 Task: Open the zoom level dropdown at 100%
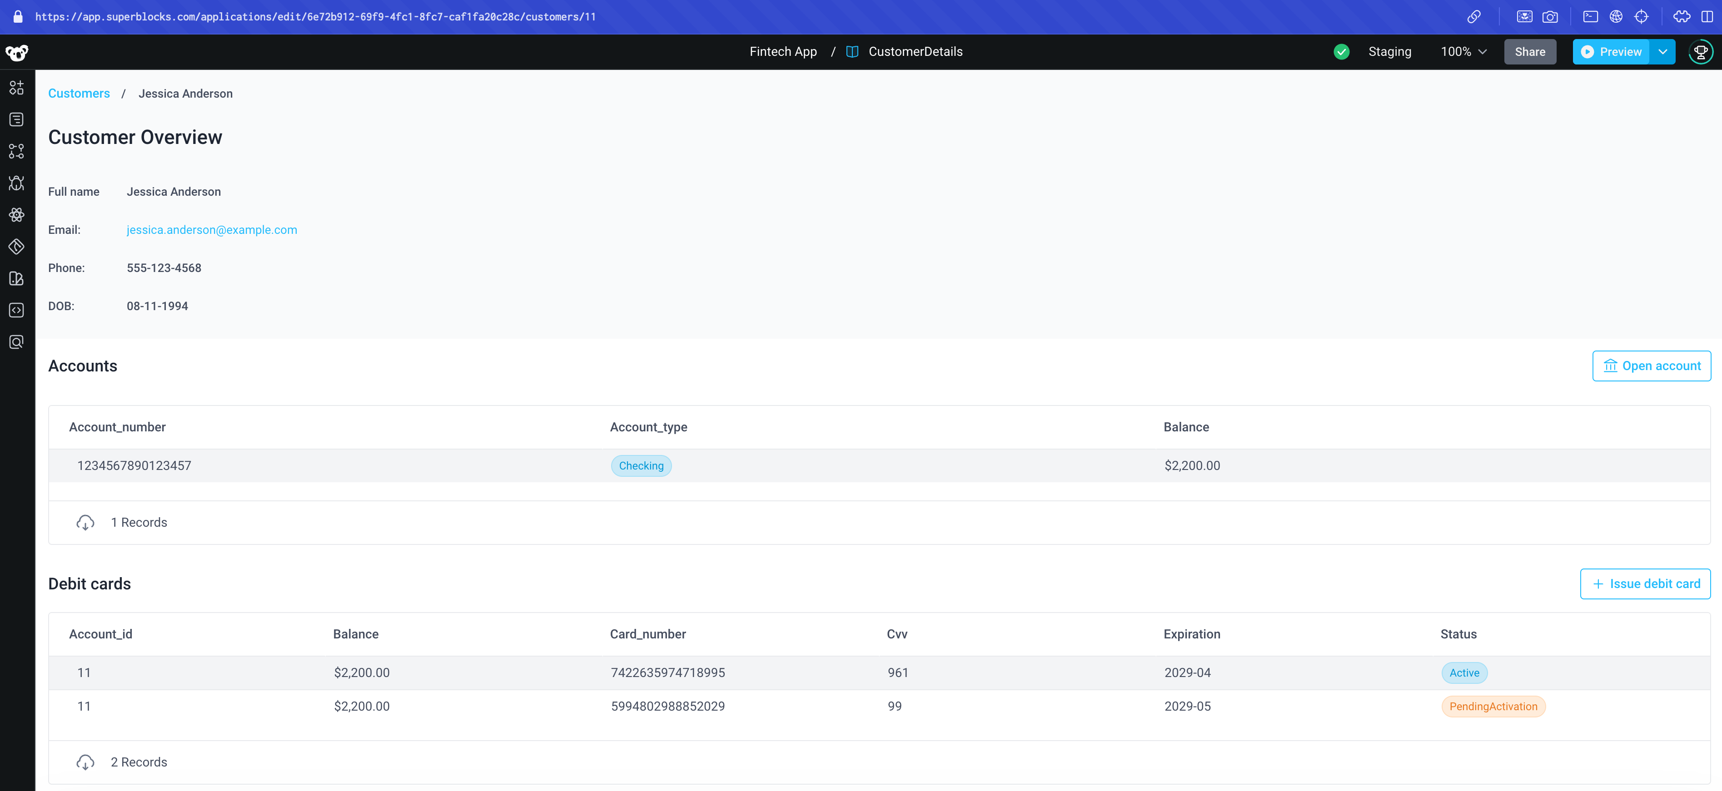tap(1463, 51)
